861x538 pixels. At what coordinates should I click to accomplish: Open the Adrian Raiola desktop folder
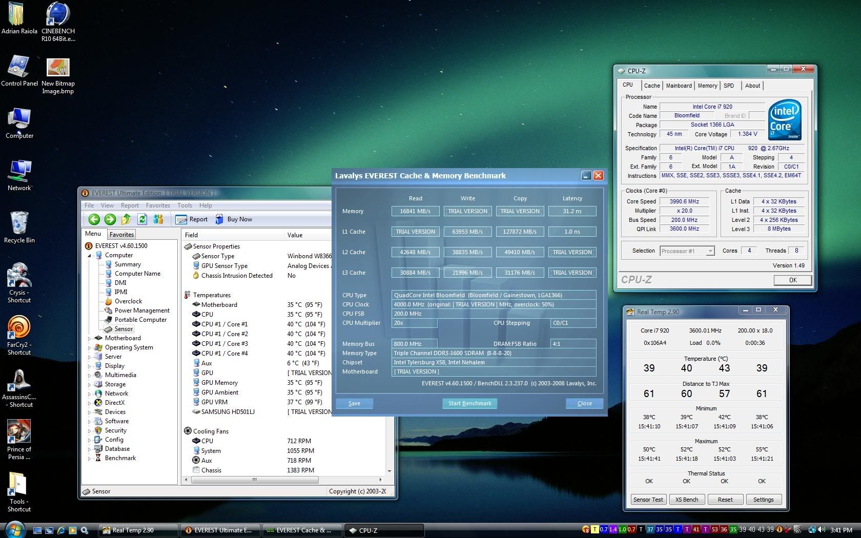pos(19,18)
